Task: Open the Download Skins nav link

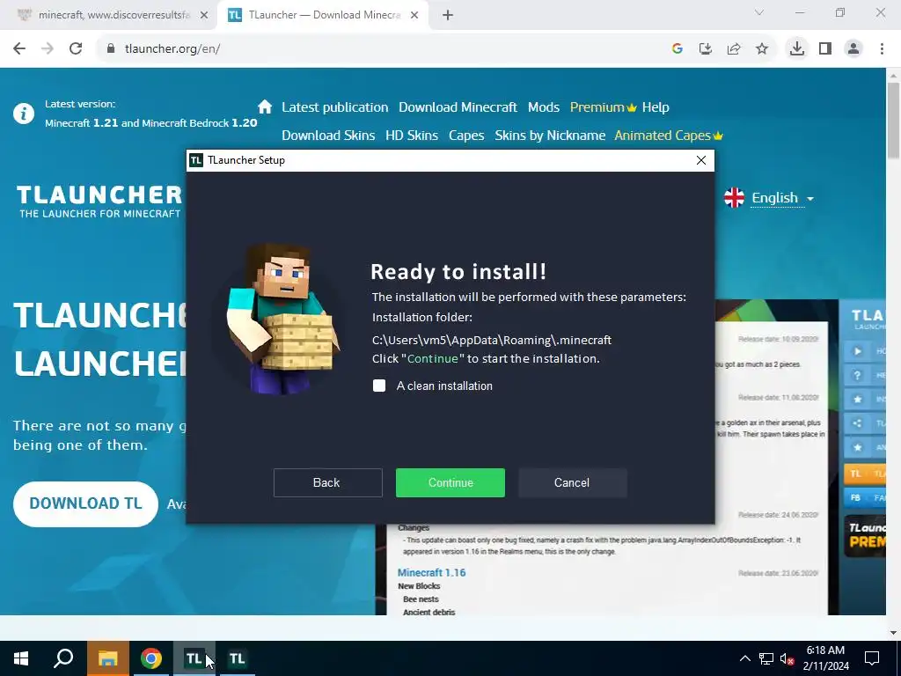Action: coord(328,136)
